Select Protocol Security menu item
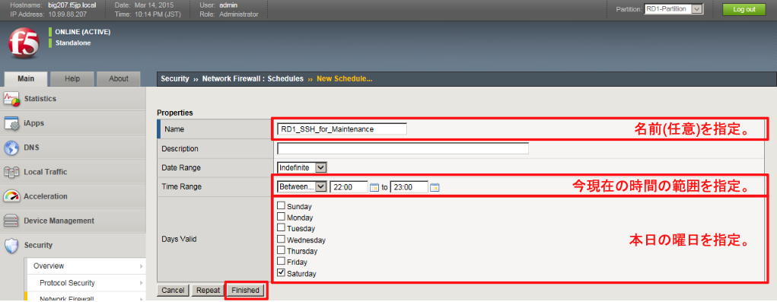777x302 pixels. (x=85, y=283)
